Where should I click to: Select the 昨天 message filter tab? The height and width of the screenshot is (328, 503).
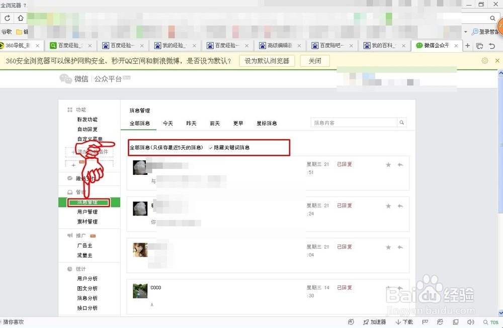(x=191, y=123)
